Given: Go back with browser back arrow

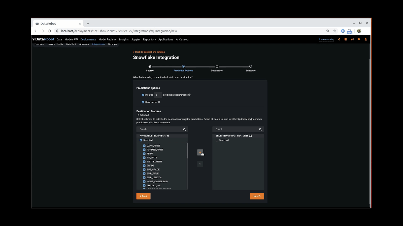Looking at the screenshot, I should click(x=36, y=31).
